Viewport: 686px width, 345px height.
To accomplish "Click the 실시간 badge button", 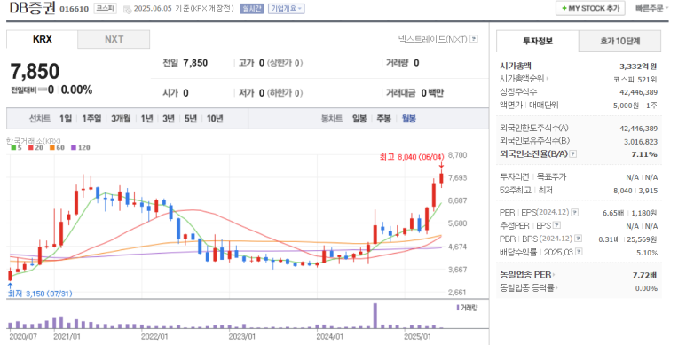I will pos(251,8).
